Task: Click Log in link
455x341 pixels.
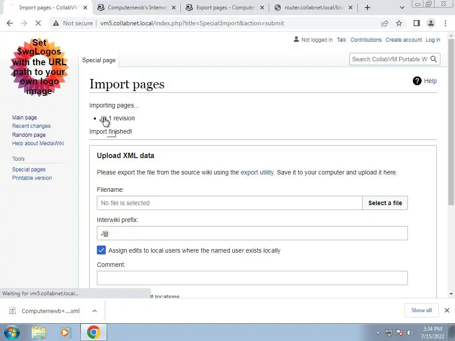Action: (433, 40)
